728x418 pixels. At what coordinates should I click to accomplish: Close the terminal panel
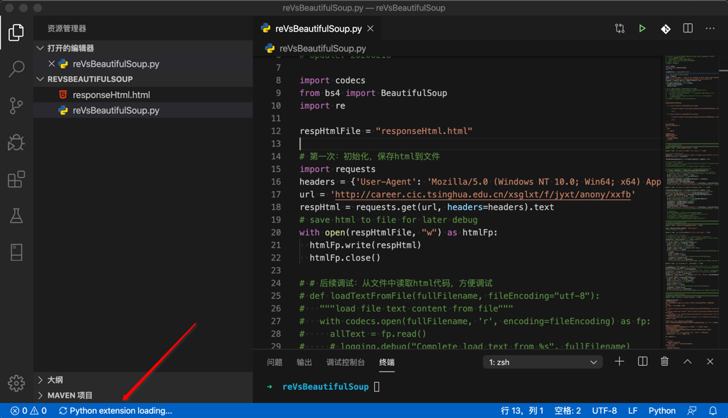(710, 362)
